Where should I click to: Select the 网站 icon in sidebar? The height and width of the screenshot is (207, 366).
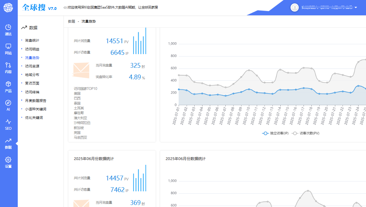click(x=9, y=50)
